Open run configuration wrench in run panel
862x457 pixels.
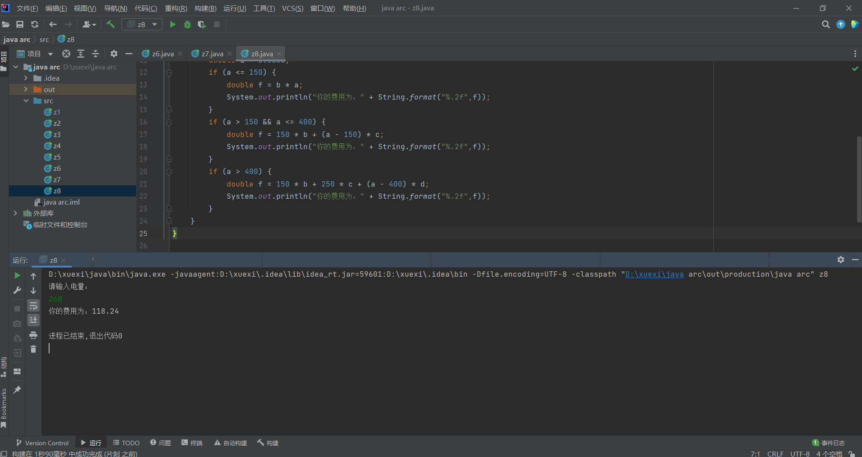(x=17, y=290)
